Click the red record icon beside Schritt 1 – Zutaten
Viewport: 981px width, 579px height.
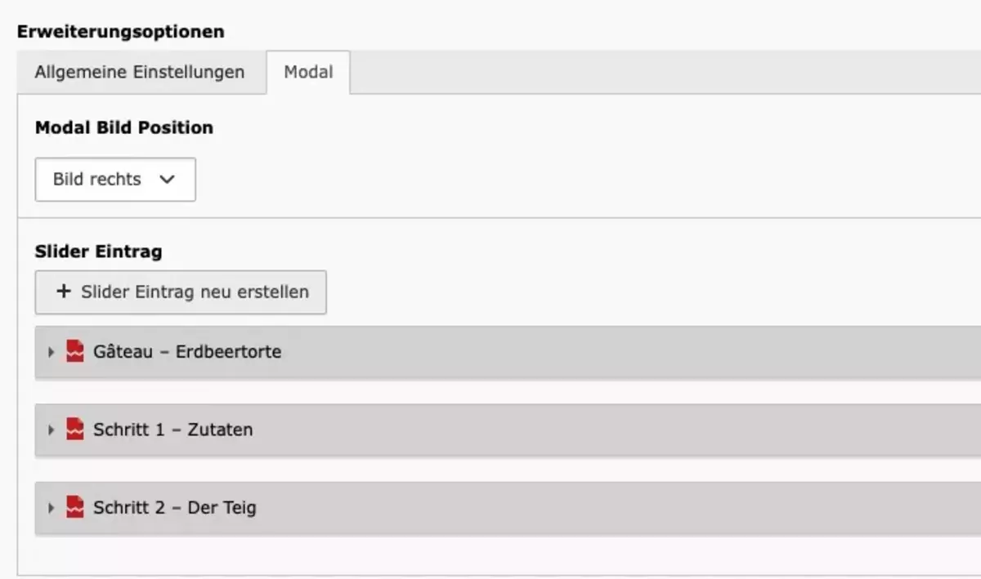(x=75, y=430)
